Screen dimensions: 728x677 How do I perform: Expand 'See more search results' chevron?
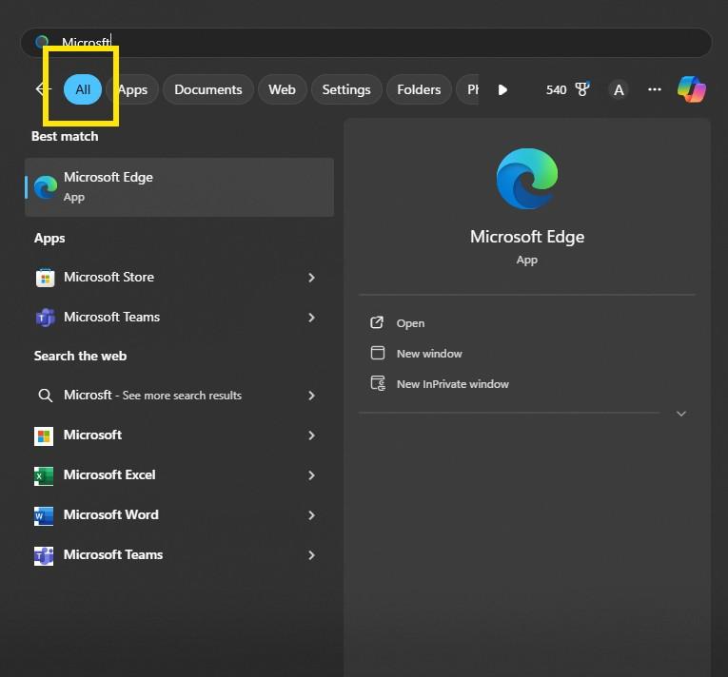click(311, 396)
